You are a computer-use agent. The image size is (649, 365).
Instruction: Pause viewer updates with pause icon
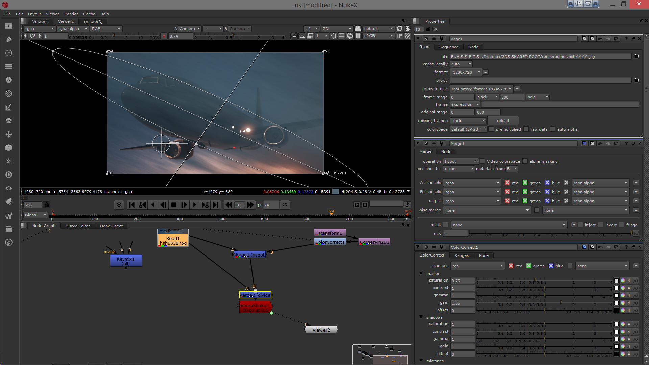tap(358, 36)
